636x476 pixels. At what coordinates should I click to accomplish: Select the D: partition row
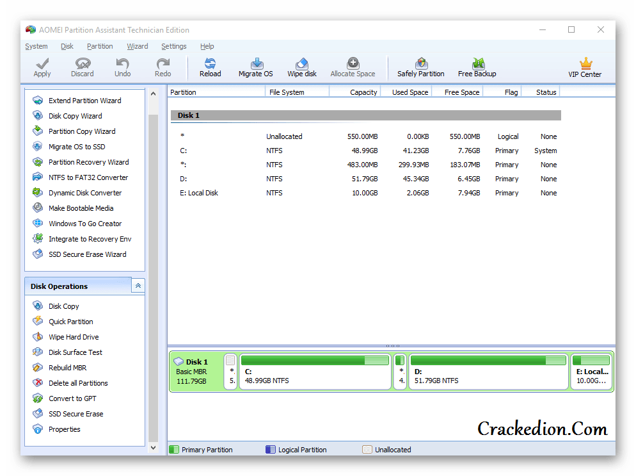tap(366, 179)
